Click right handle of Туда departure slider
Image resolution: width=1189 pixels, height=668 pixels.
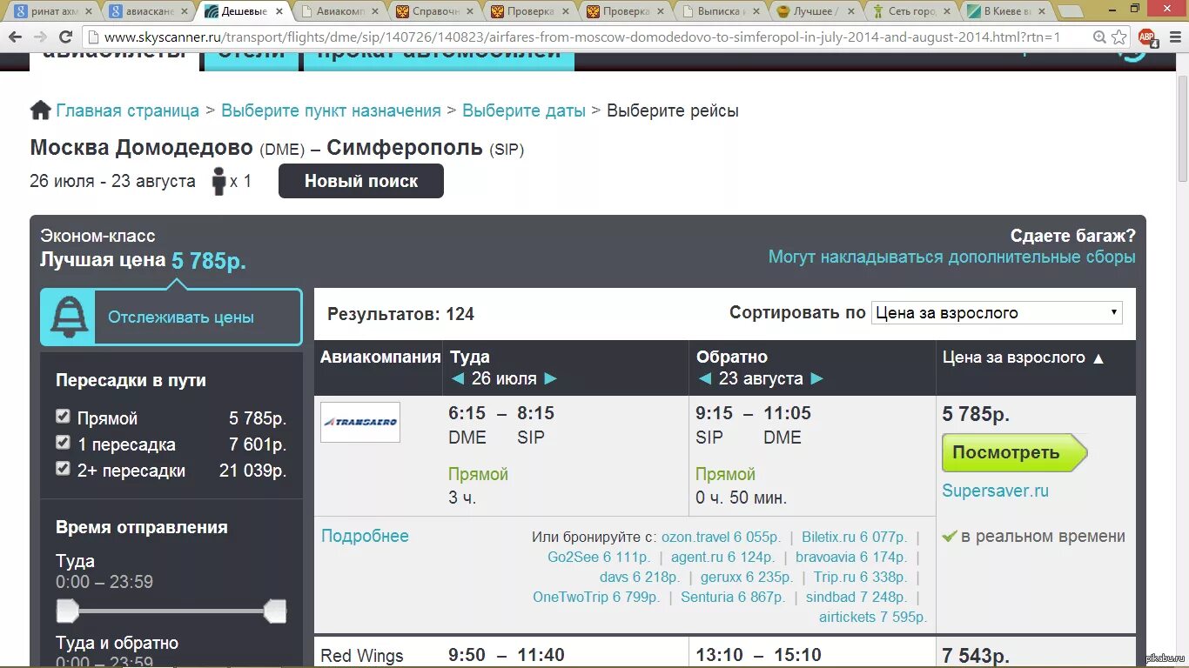coord(276,611)
